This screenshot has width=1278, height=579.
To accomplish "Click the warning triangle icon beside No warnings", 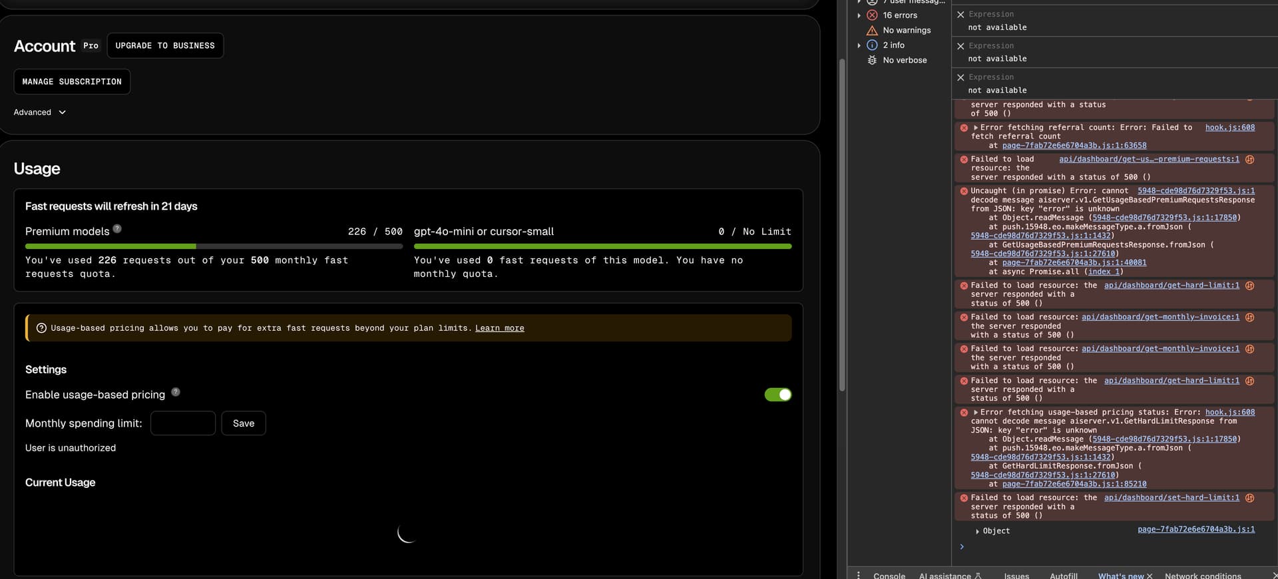I will 872,30.
